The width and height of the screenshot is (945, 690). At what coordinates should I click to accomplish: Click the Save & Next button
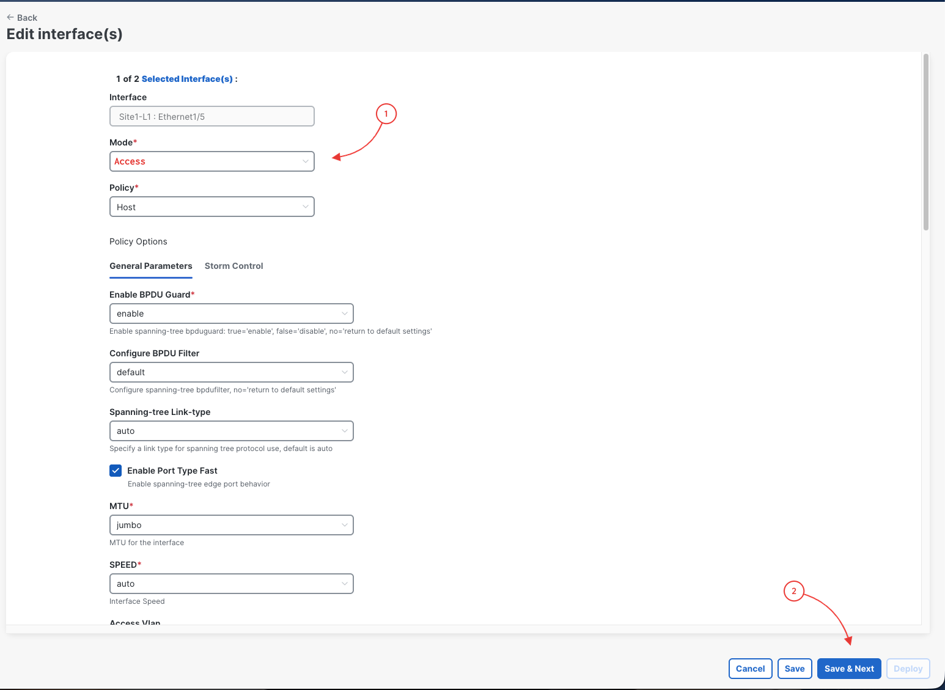pyautogui.click(x=849, y=669)
